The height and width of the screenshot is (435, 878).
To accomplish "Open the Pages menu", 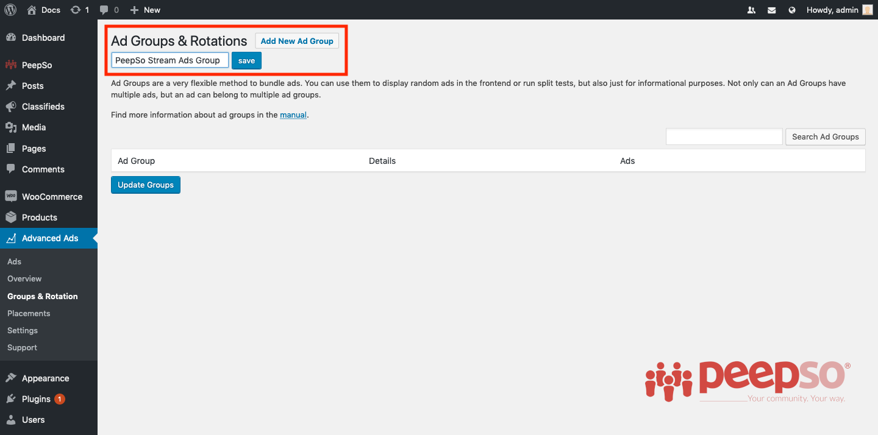I will click(49, 149).
